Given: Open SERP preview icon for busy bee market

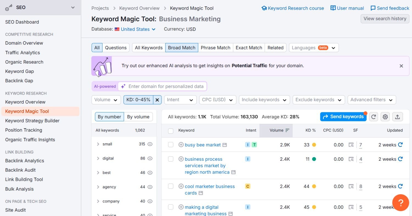Looking at the screenshot, I should pyautogui.click(x=225, y=145).
